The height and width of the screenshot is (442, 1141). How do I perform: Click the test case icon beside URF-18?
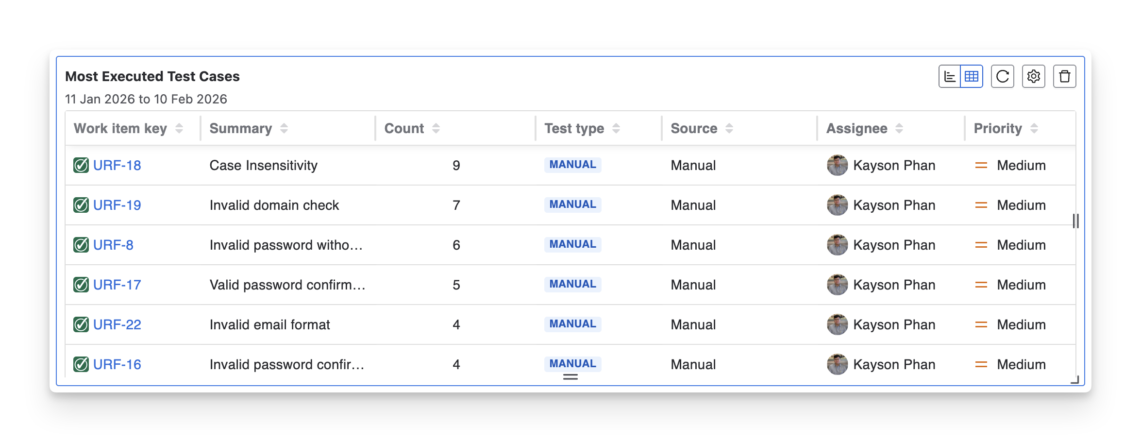81,165
